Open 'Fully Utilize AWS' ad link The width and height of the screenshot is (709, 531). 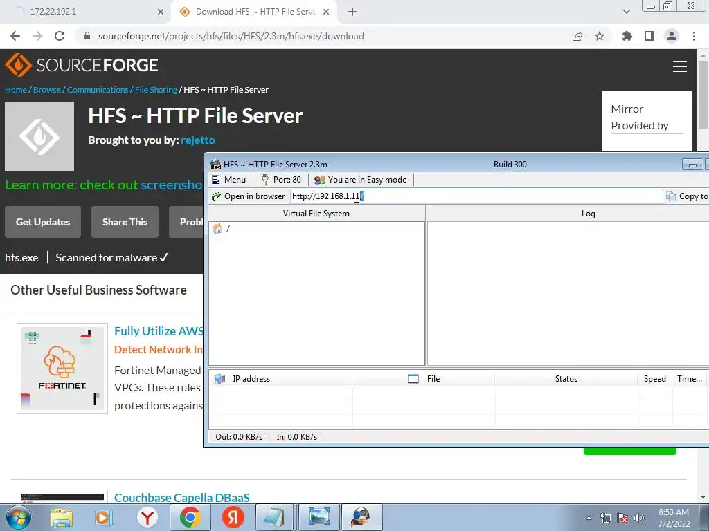(159, 331)
